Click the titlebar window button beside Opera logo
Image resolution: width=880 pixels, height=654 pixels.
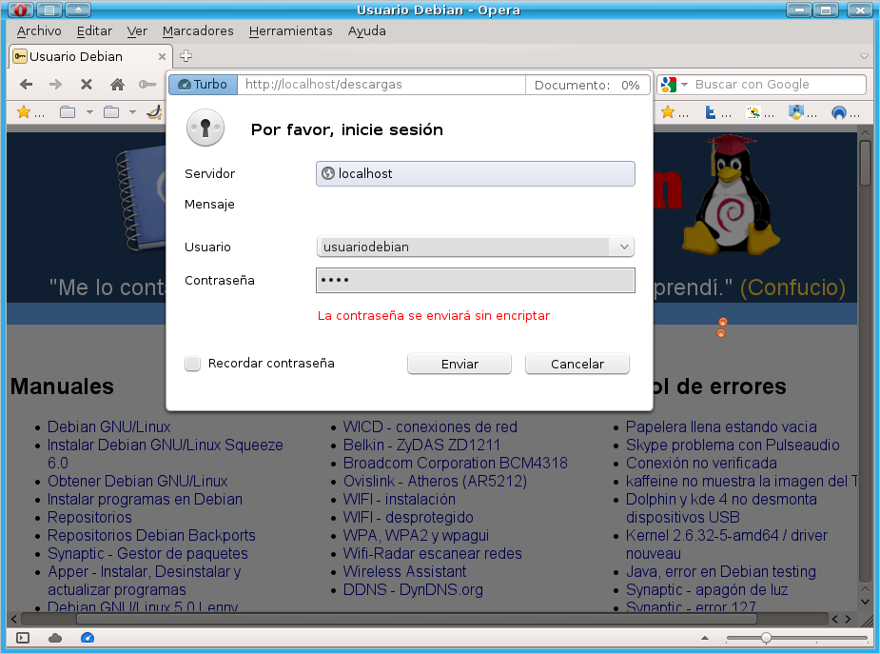coord(49,10)
